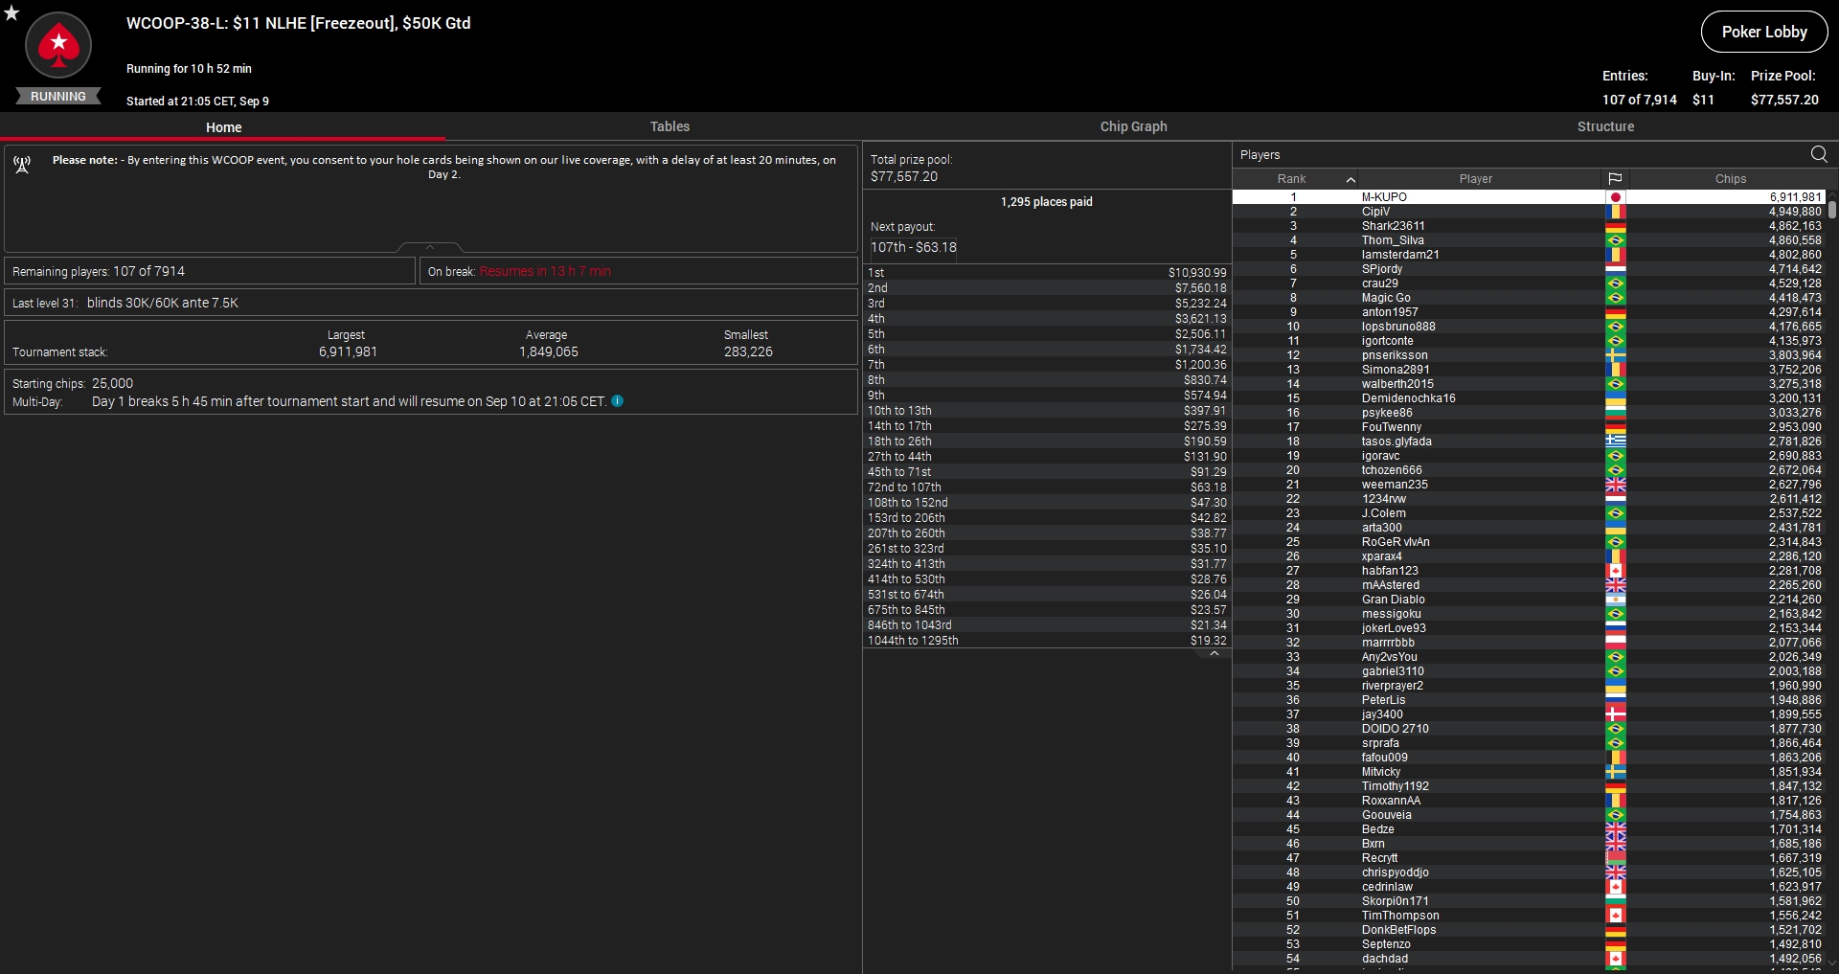The height and width of the screenshot is (974, 1839).
Task: Click M-KUPO's Japan flag
Action: click(x=1616, y=197)
